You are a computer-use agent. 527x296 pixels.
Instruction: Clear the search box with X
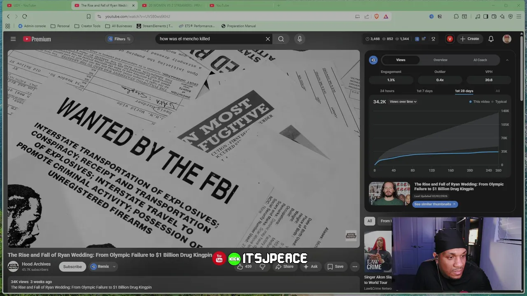[x=268, y=39]
